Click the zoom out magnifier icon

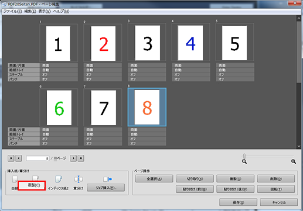[x=244, y=161]
